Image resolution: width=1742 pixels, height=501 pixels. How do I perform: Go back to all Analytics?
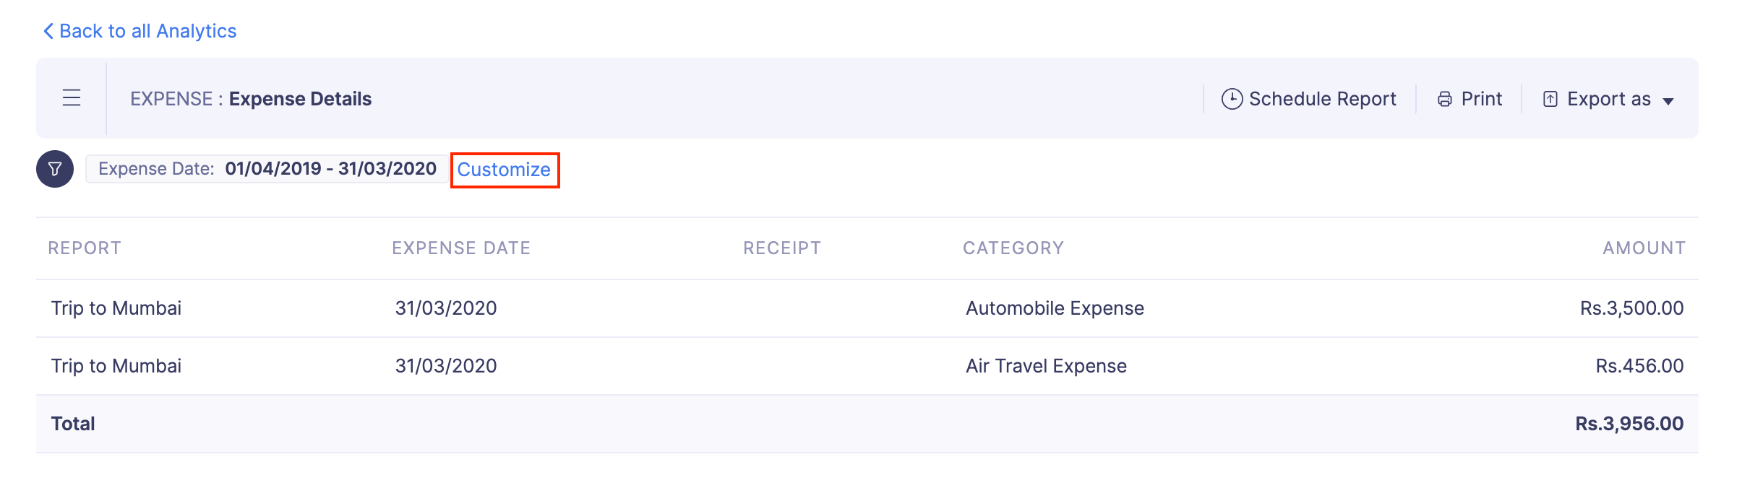[147, 31]
